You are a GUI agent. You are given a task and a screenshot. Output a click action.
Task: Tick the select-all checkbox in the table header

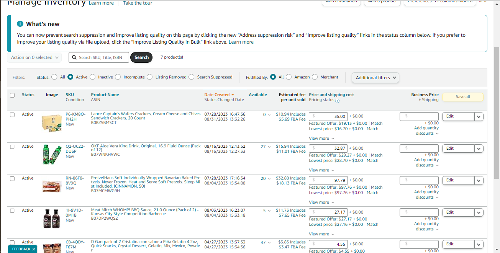coord(12,95)
